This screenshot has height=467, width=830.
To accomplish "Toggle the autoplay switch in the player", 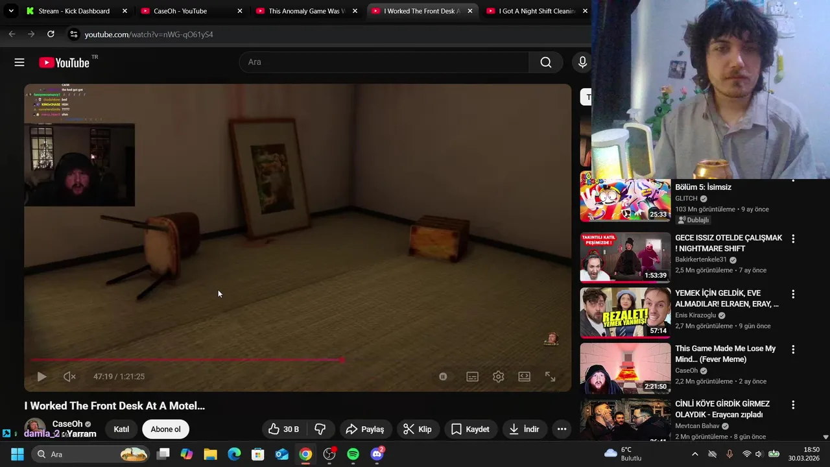I will point(443,376).
